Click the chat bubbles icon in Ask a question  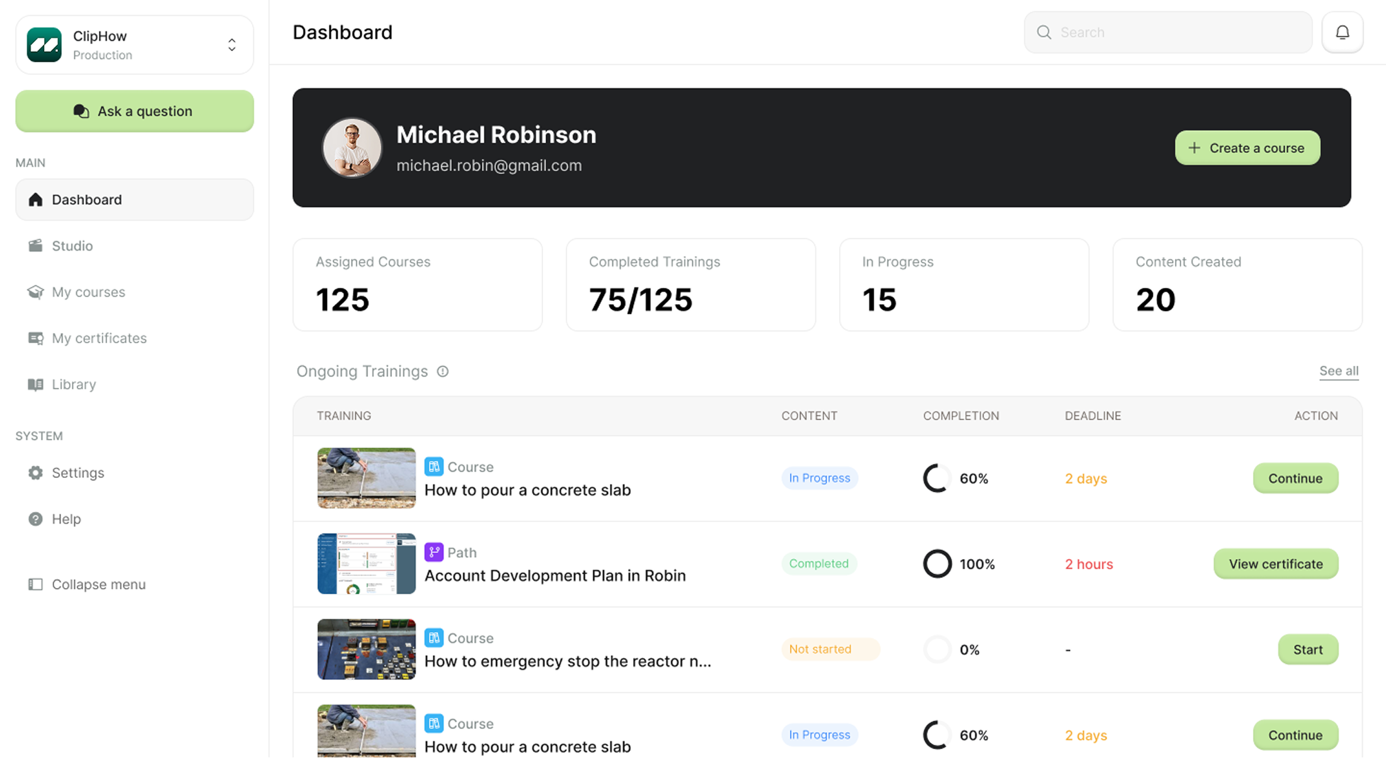coord(81,111)
